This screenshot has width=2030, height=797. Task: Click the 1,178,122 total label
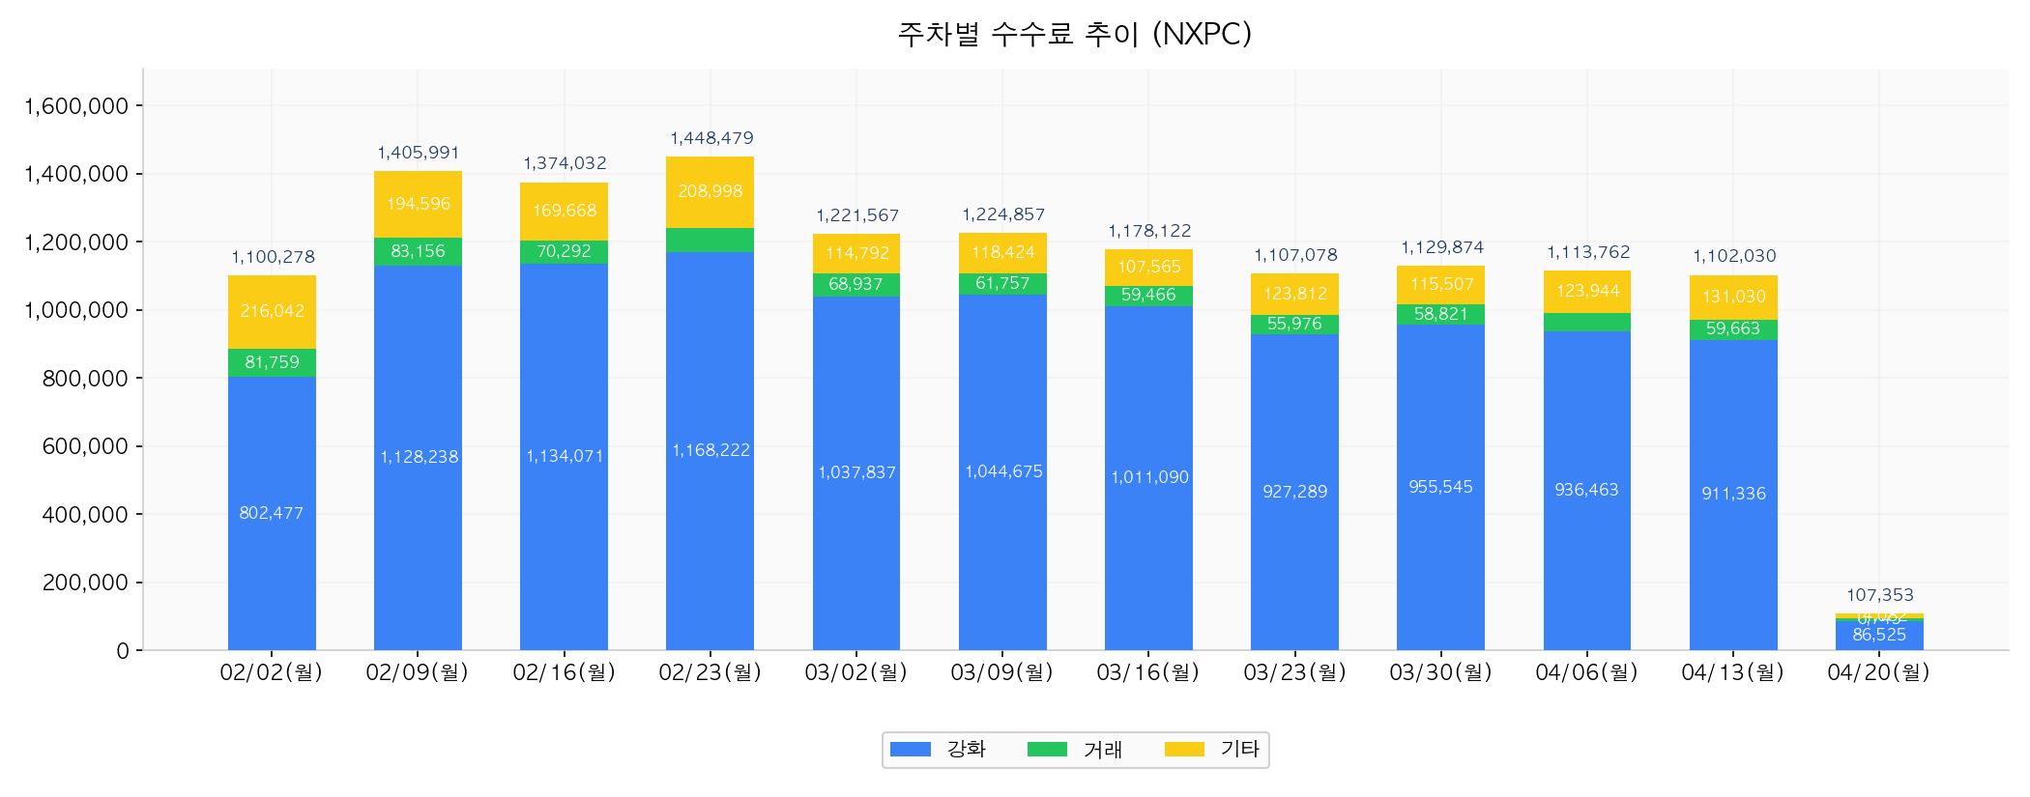1149,231
